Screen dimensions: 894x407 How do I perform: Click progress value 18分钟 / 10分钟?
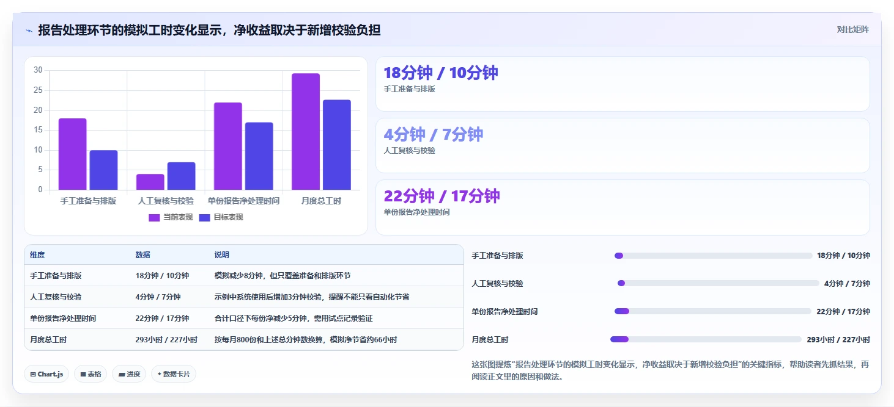tap(843, 256)
